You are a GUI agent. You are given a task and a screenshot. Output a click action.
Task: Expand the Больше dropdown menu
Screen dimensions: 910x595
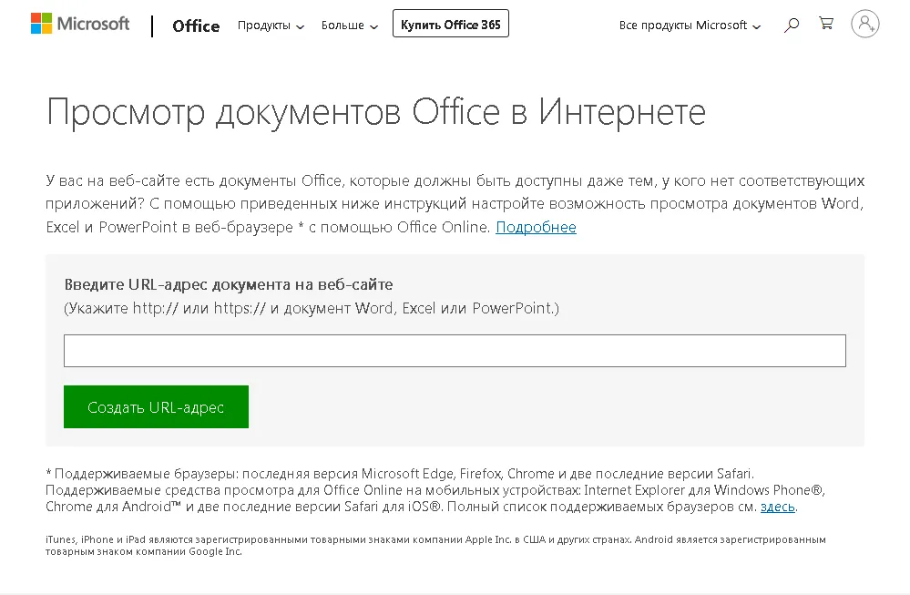(x=350, y=26)
